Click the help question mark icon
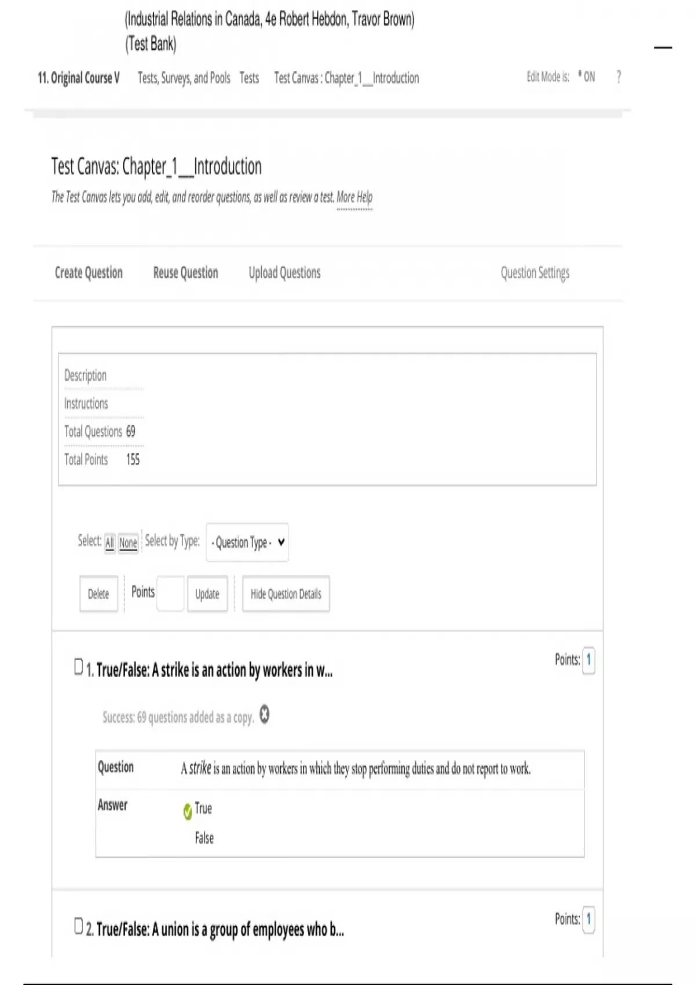 pyautogui.click(x=619, y=77)
